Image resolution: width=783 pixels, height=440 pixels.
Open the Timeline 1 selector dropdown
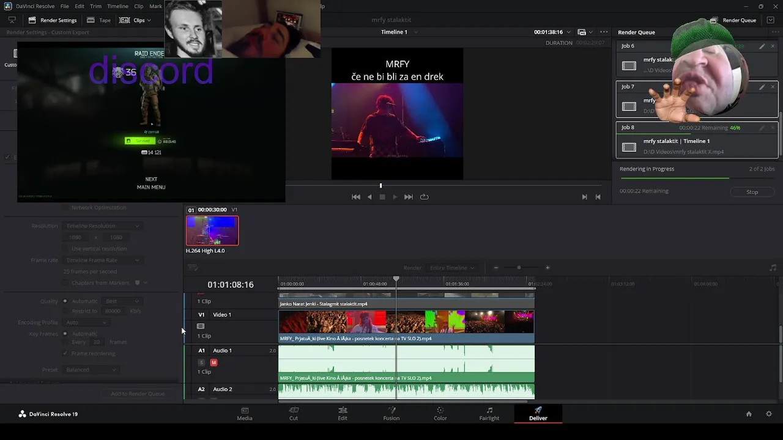point(399,32)
